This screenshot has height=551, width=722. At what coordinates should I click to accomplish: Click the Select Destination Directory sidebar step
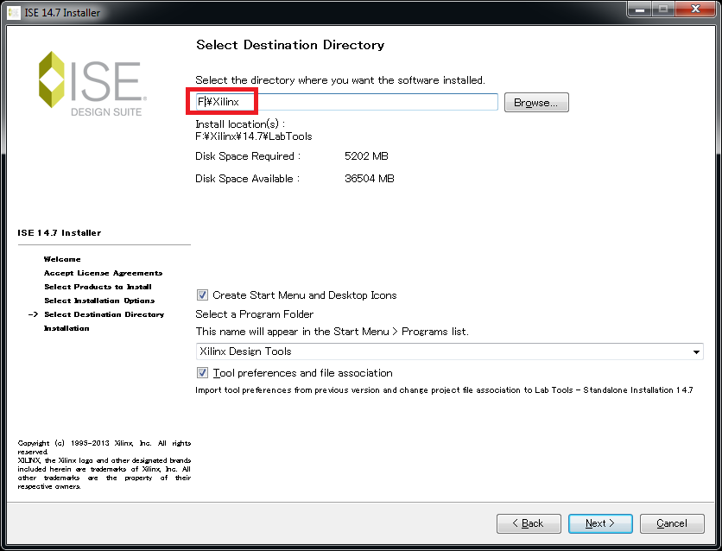pos(104,314)
